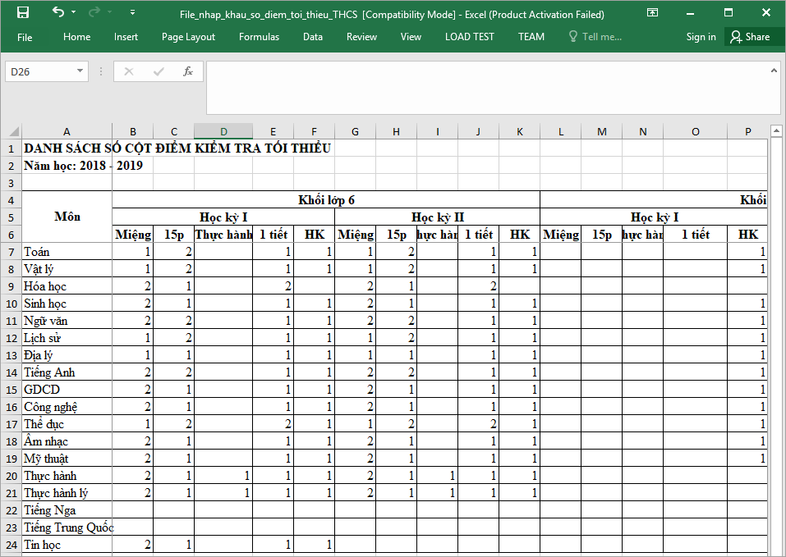Open the Undo history dropdown arrow

tap(73, 13)
